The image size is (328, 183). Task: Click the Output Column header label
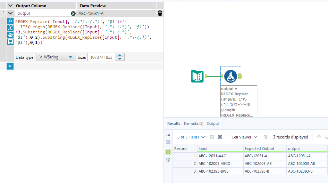[x=31, y=6]
